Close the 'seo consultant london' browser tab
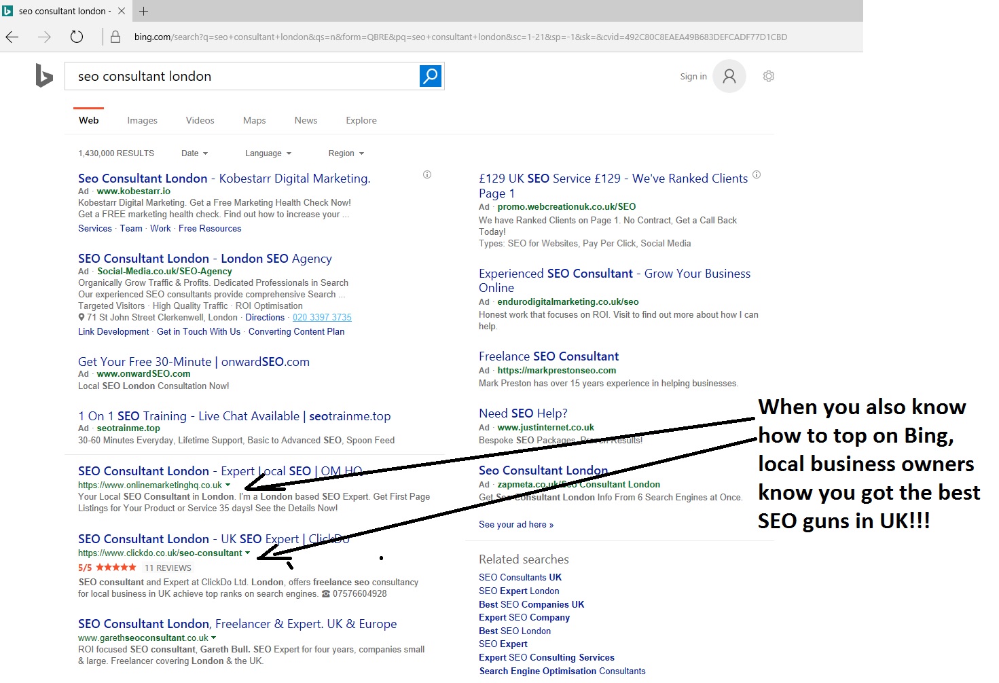This screenshot has width=999, height=683. pos(122,11)
